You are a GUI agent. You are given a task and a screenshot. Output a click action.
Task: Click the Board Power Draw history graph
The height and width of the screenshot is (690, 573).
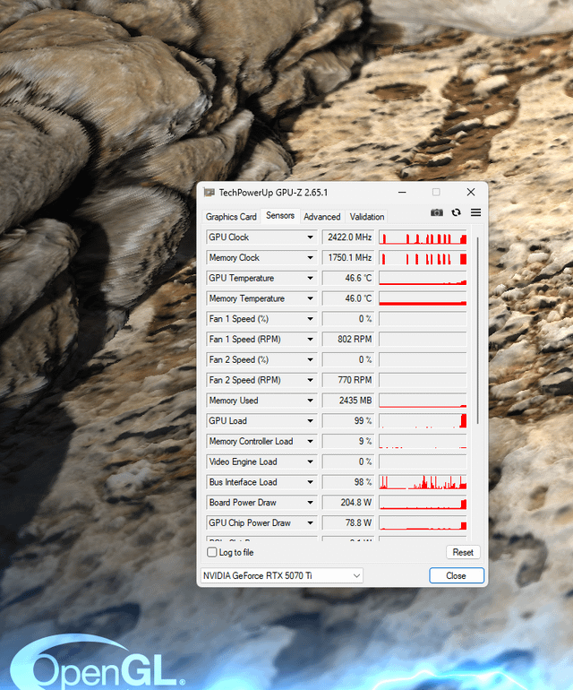coord(423,503)
